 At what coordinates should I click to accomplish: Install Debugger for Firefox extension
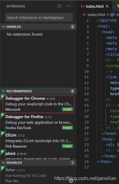[67, 128]
